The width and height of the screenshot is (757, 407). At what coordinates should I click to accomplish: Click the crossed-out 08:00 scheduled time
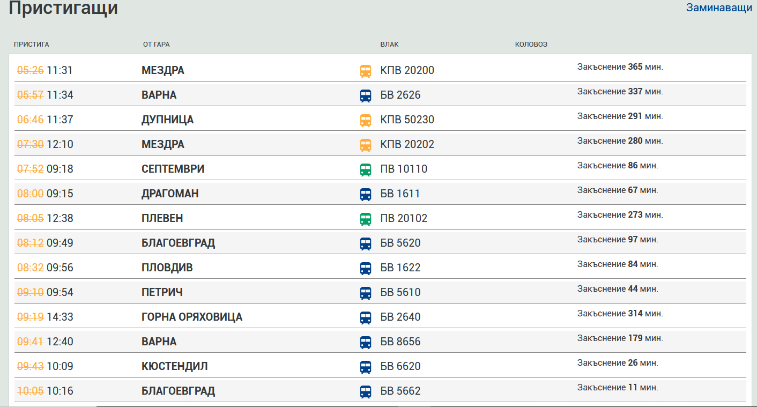[30, 194]
